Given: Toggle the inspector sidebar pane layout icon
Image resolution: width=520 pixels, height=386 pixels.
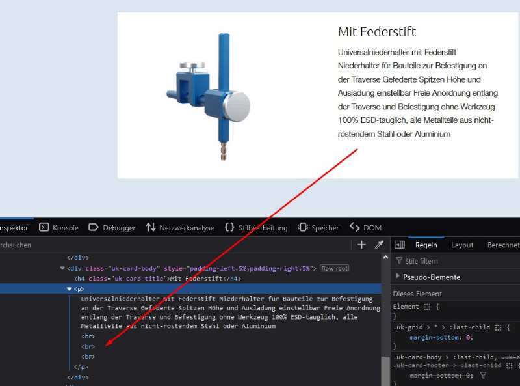Looking at the screenshot, I should [x=400, y=245].
